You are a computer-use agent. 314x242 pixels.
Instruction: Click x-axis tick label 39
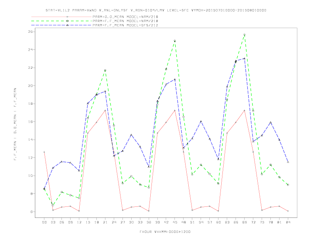point(157,222)
